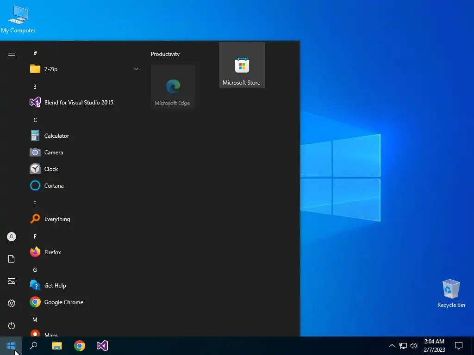474x355 pixels.
Task: Open Documents from Start sidebar
Action: pyautogui.click(x=12, y=259)
